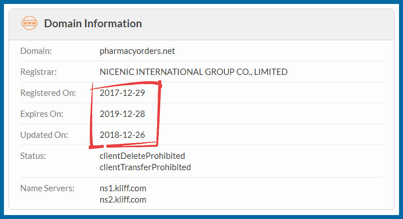Select the 2017-12-29 registration date
This screenshot has width=403, height=219.
pos(123,93)
